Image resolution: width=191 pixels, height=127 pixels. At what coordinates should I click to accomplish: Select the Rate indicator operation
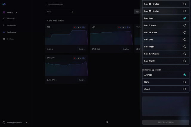185,82
